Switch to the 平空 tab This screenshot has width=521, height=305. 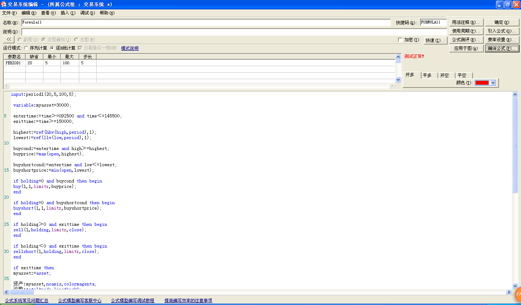click(463, 76)
